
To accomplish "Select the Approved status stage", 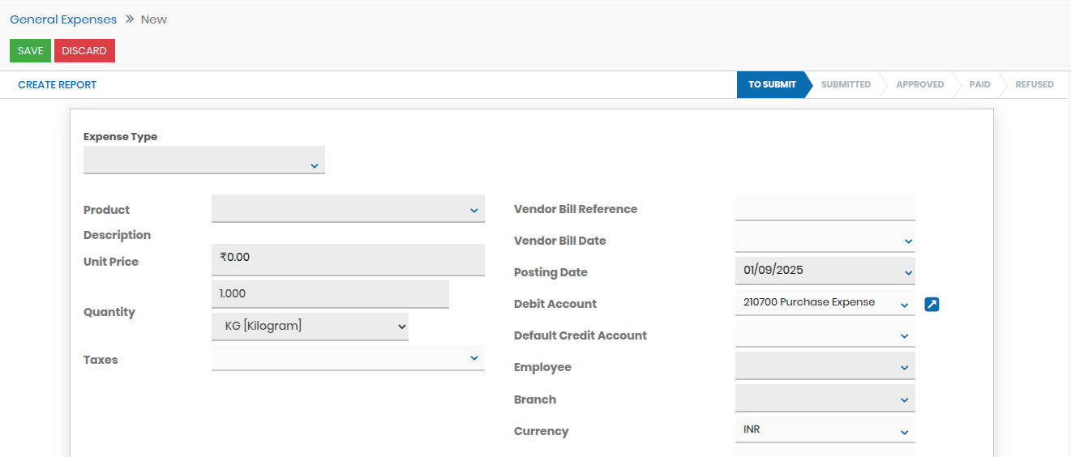I will pyautogui.click(x=919, y=84).
